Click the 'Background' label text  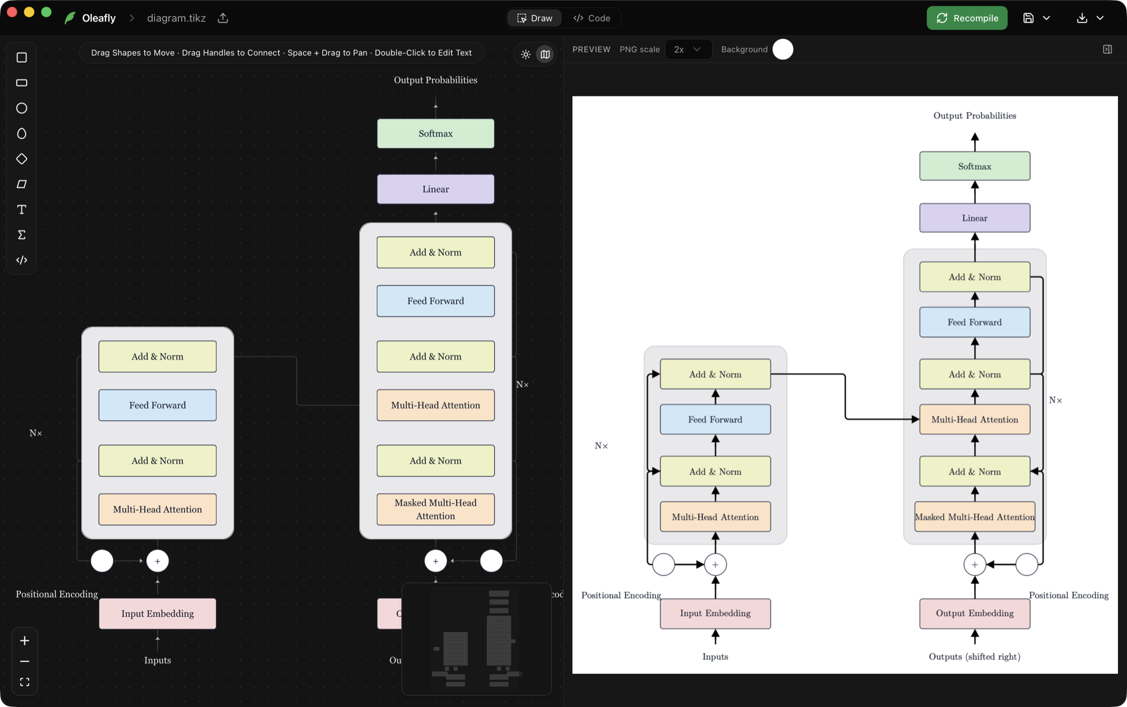click(744, 50)
